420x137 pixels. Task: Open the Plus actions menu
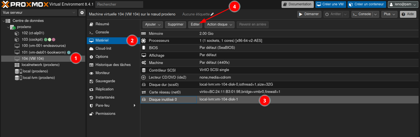click(x=389, y=14)
